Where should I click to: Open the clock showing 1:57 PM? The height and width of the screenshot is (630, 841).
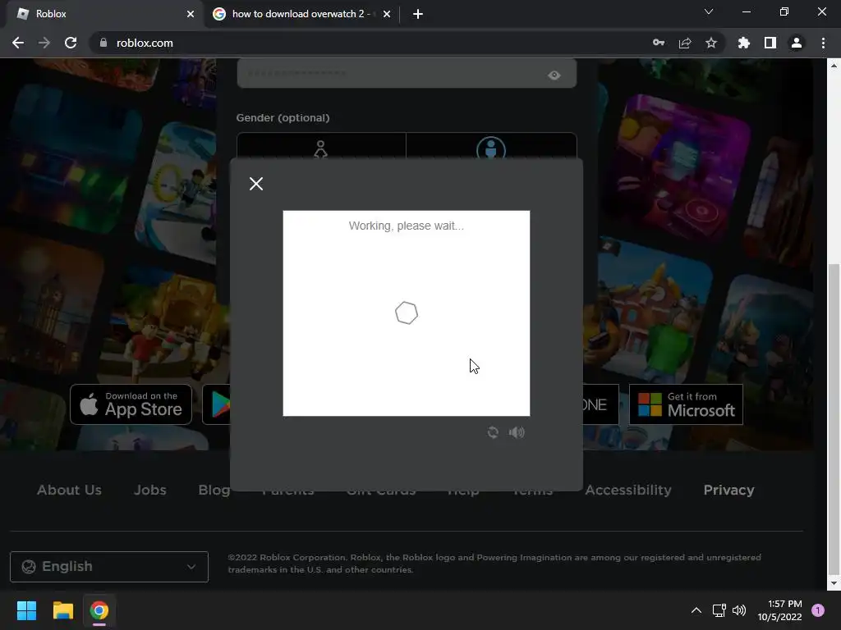[x=780, y=610]
